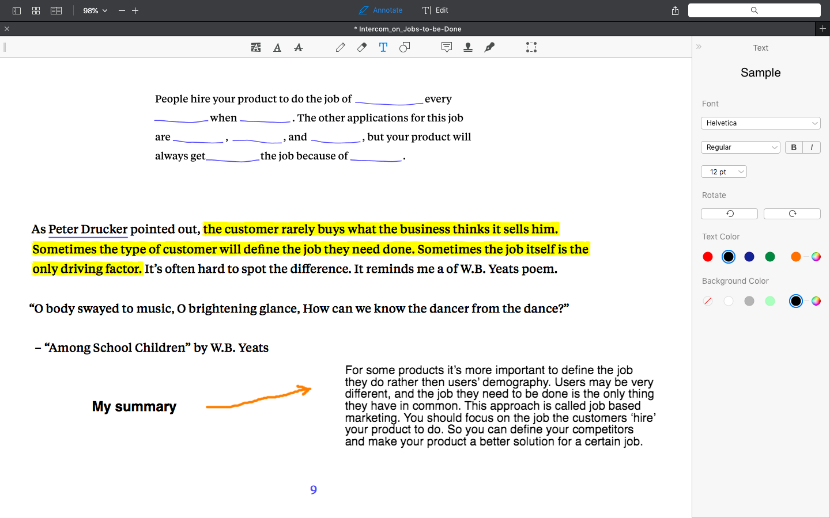
Task: Close the Intercom_on_Jobs-to-be-Done tab
Action: [7, 29]
